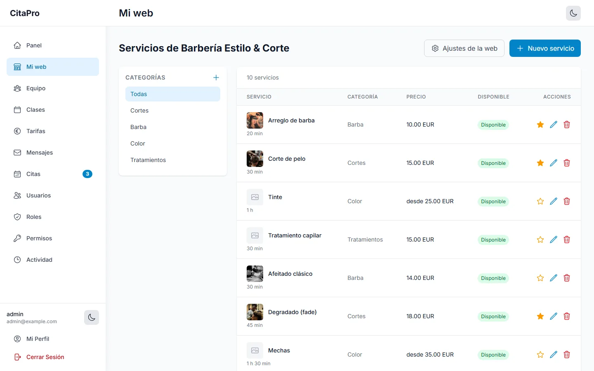
Task: Edit the Corte de pelo service
Action: coord(554,163)
